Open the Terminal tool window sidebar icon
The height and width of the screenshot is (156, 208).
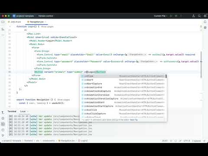(3, 113)
